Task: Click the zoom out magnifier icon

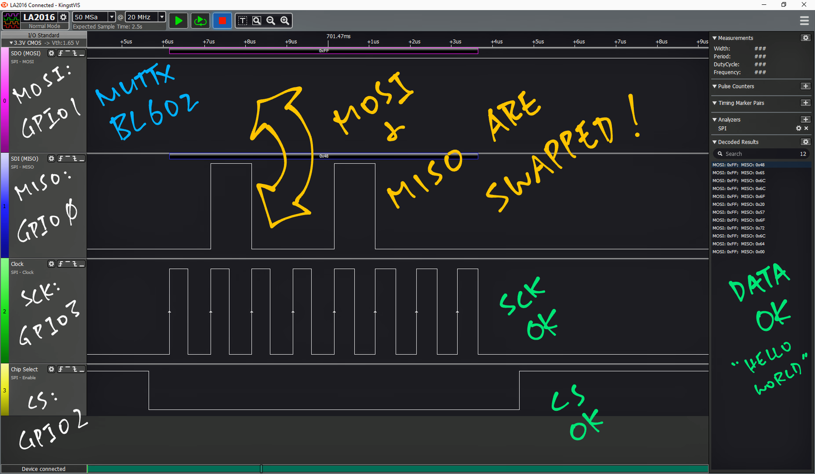Action: click(271, 20)
